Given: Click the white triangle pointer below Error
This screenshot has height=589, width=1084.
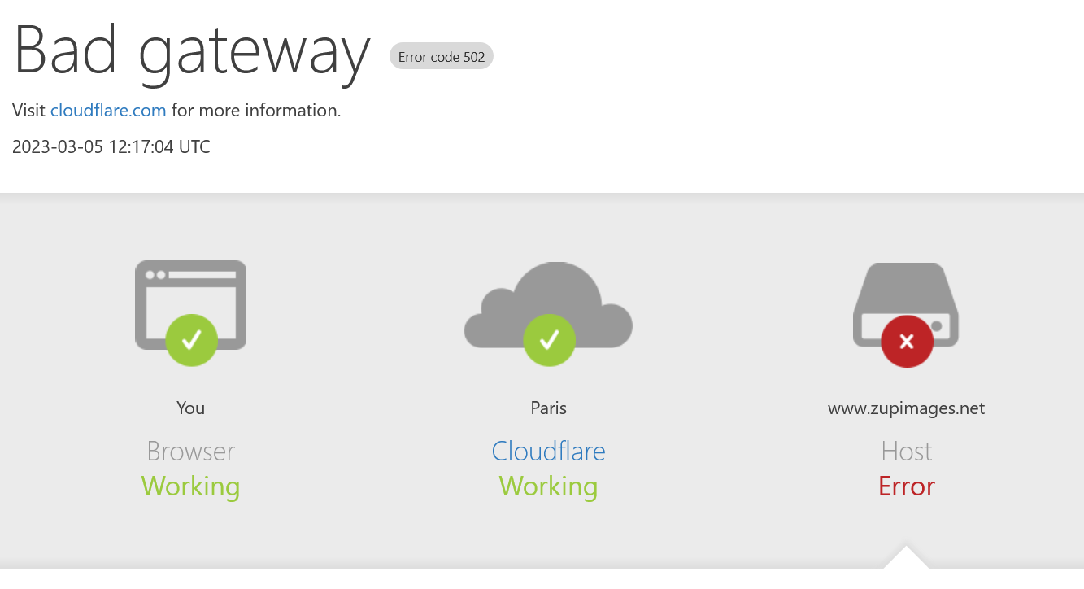Looking at the screenshot, I should [906, 559].
